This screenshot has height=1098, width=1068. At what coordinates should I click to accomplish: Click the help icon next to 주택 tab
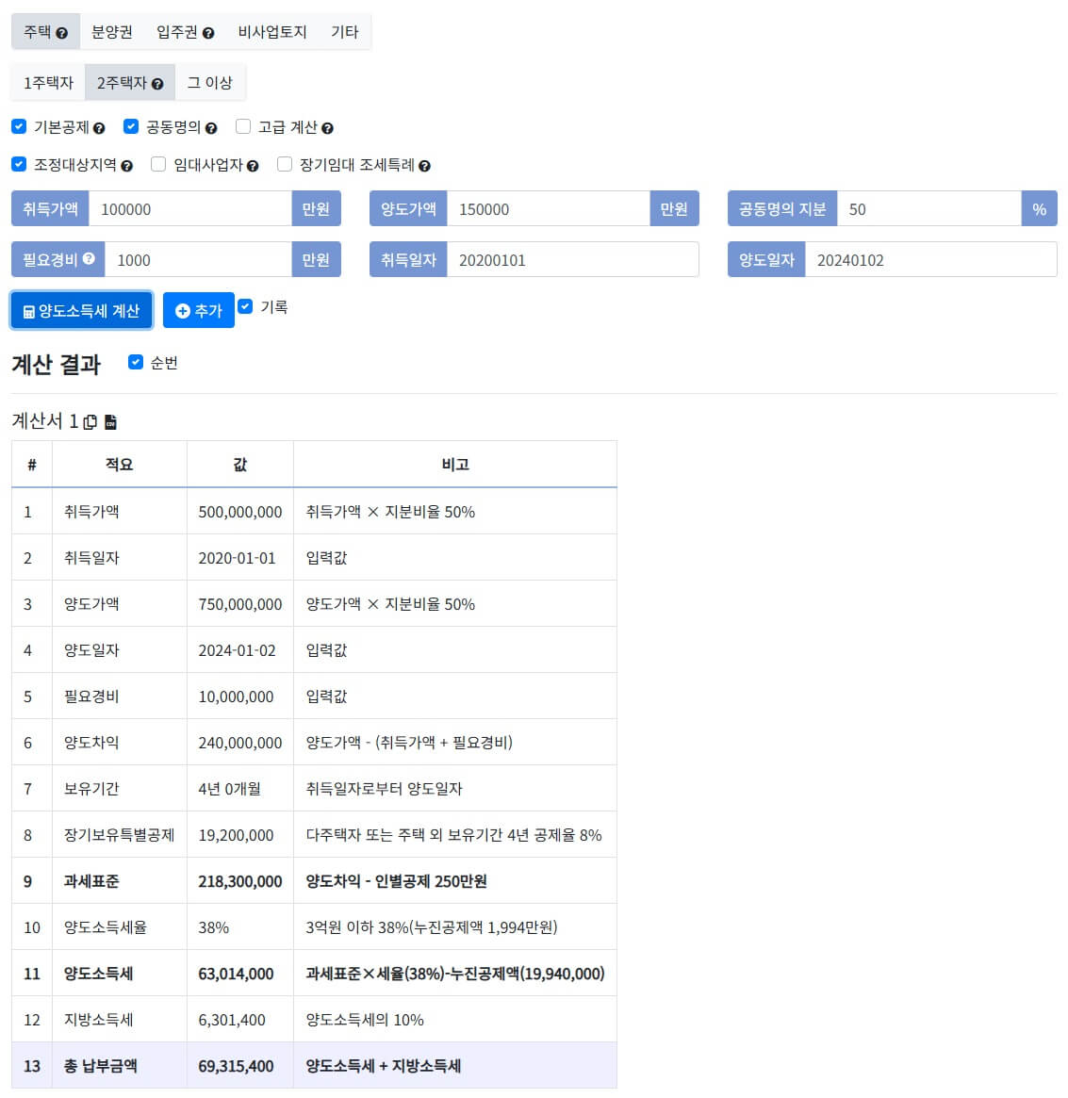click(x=62, y=33)
